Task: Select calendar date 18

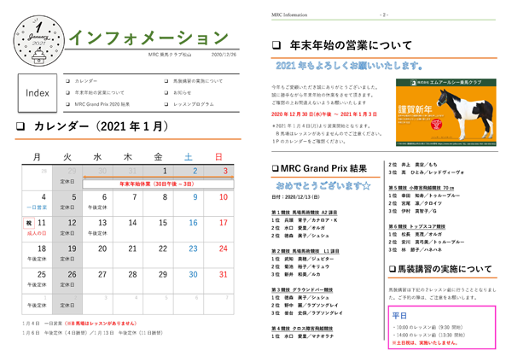Action: pyautogui.click(x=42, y=248)
